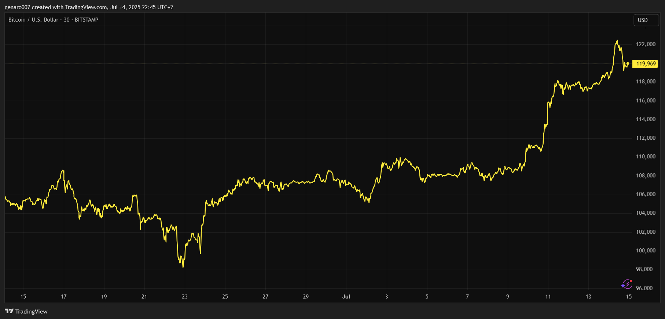The height and width of the screenshot is (319, 665).
Task: Click the 114,000 price axis label
Action: pyautogui.click(x=646, y=119)
